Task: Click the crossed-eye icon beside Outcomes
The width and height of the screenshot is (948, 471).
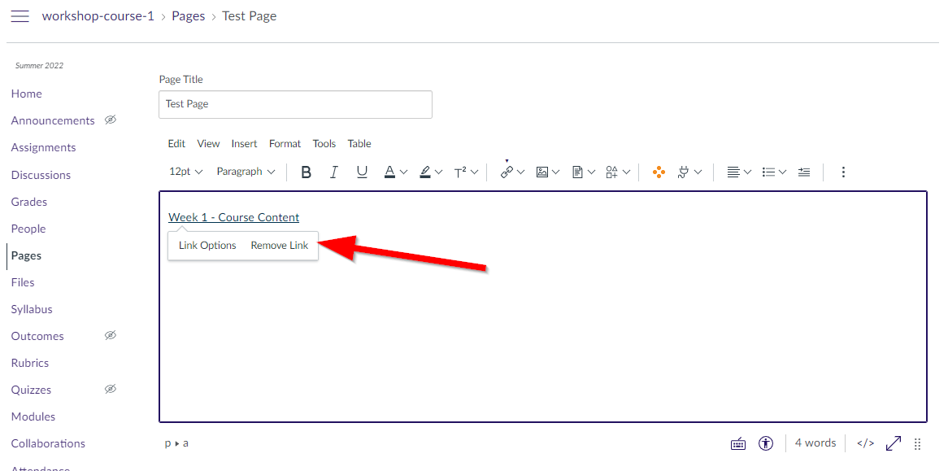Action: pos(110,336)
